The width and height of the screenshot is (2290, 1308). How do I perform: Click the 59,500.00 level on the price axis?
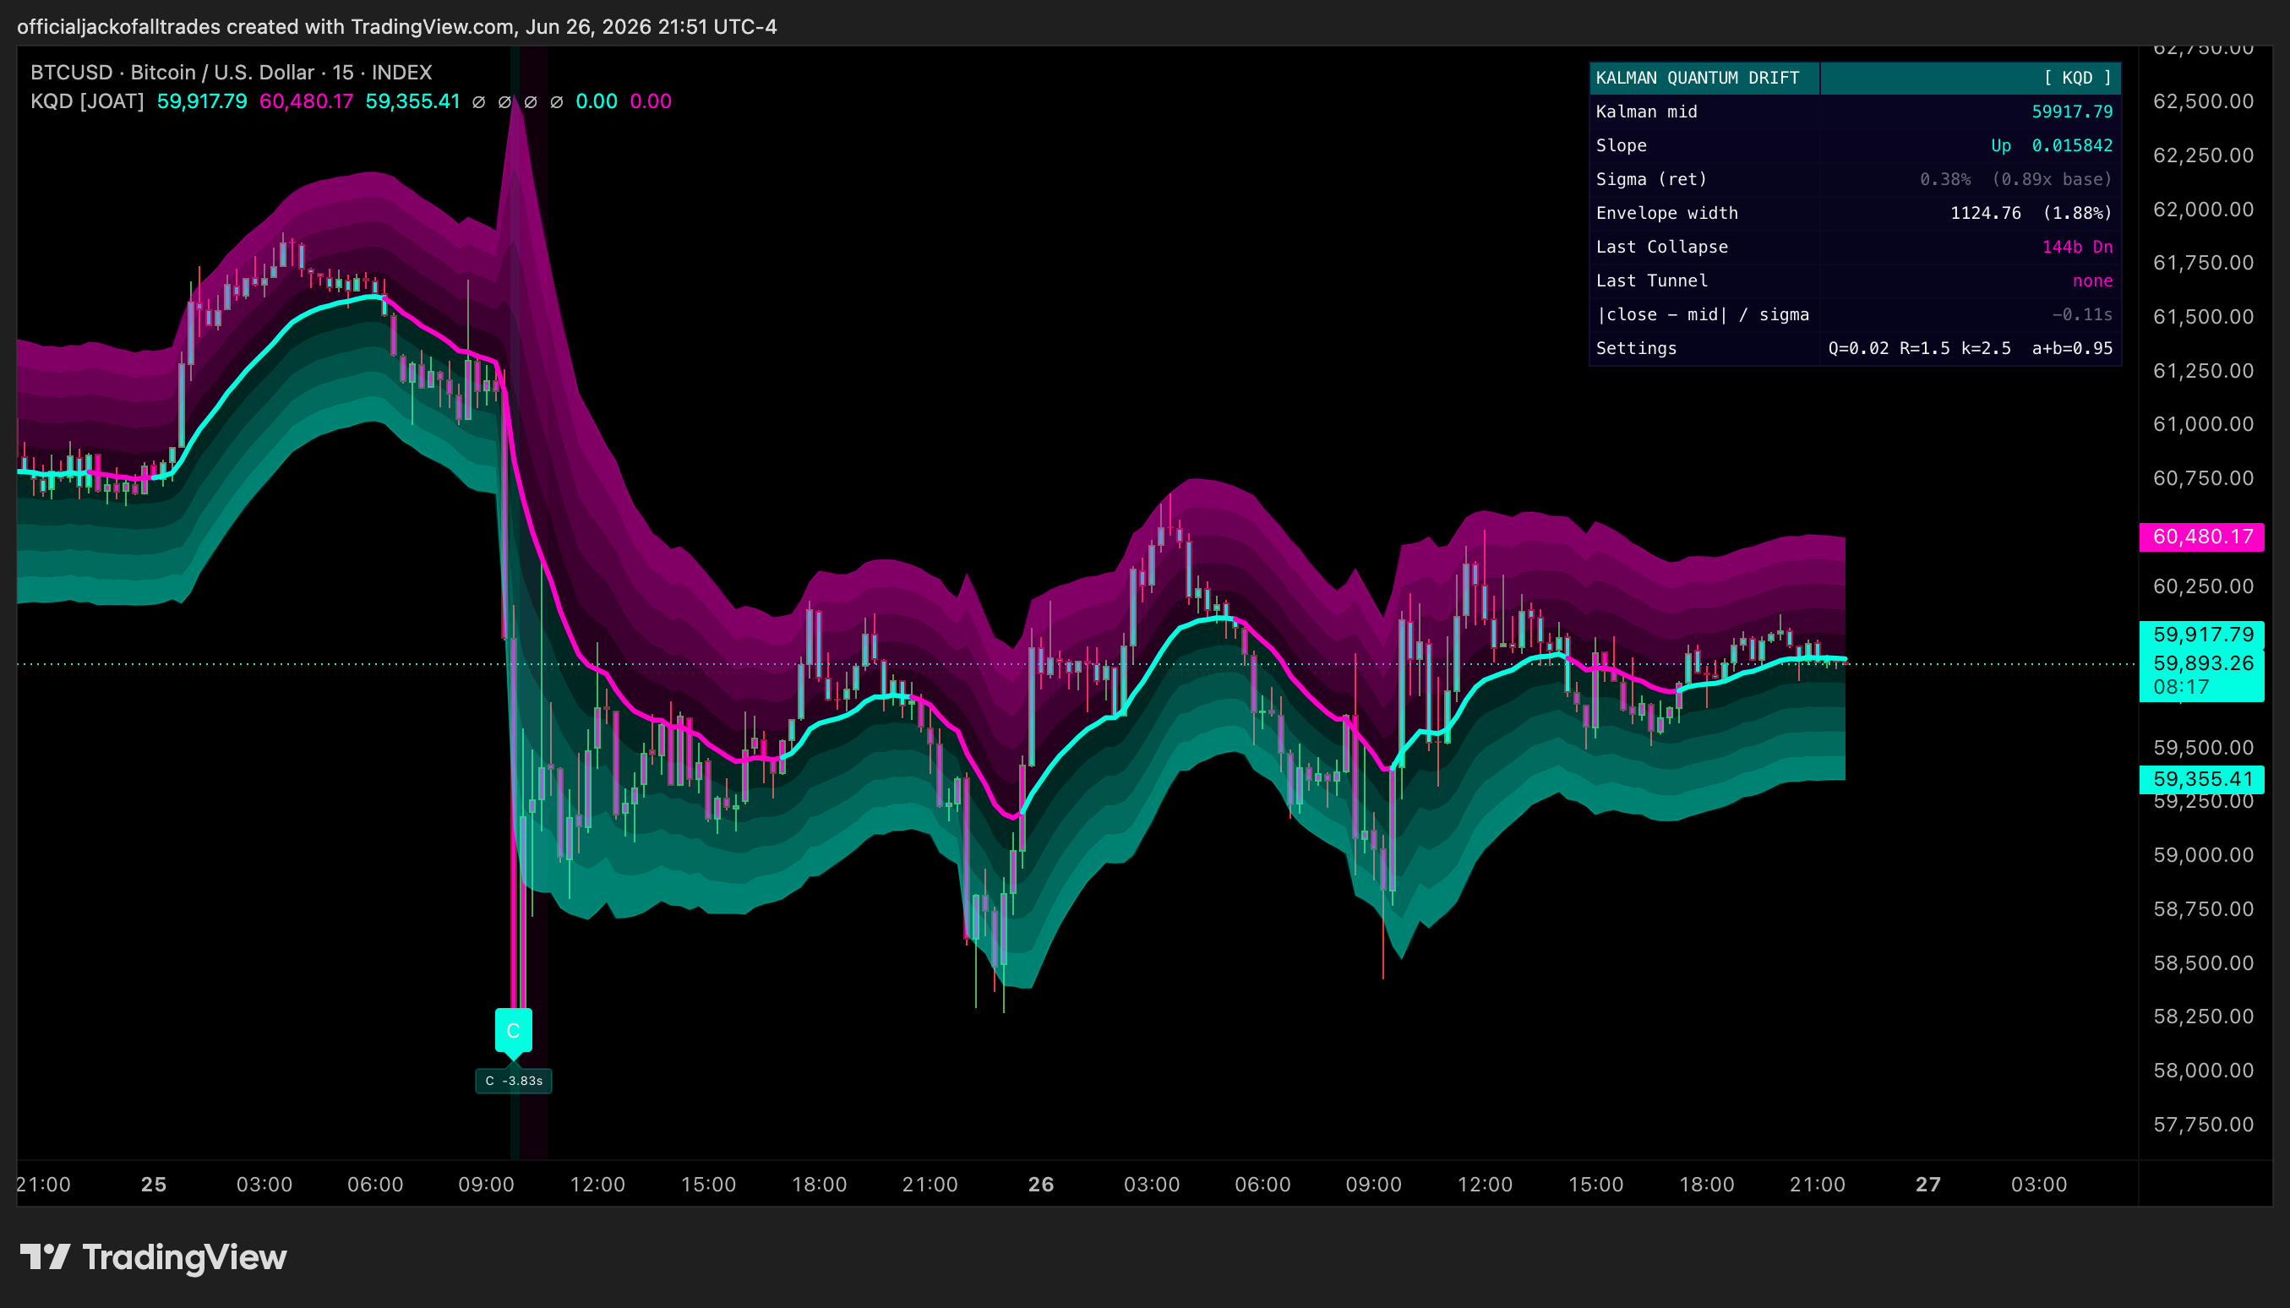tap(2203, 748)
